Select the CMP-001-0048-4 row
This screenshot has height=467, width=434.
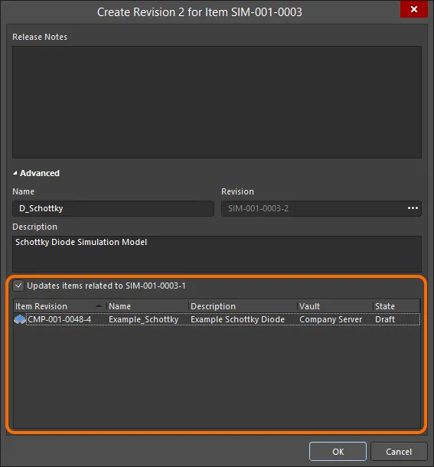click(x=217, y=319)
